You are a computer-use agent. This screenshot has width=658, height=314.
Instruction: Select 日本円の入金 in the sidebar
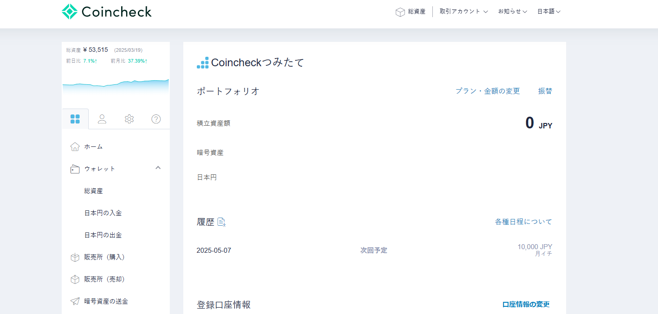click(103, 212)
